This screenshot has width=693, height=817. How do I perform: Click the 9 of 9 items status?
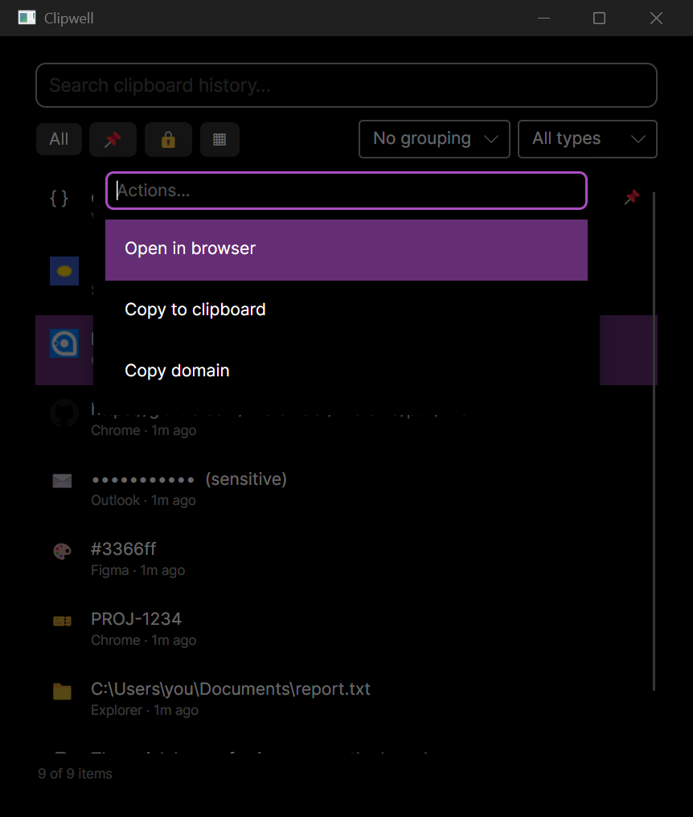[x=75, y=774]
